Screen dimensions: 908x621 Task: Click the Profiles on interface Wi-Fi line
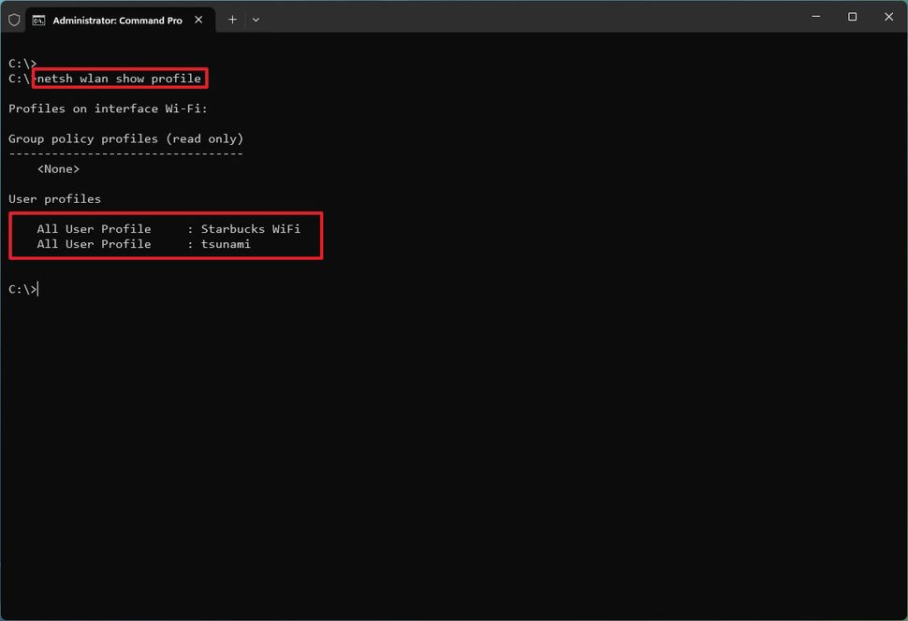coord(107,108)
